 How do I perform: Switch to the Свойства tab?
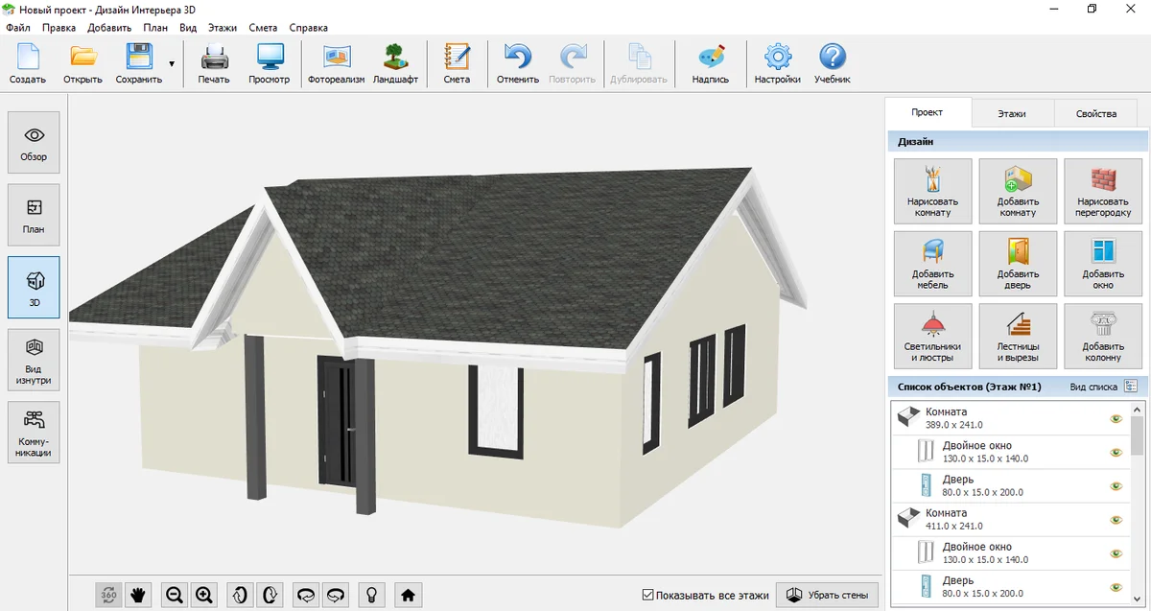click(1095, 113)
